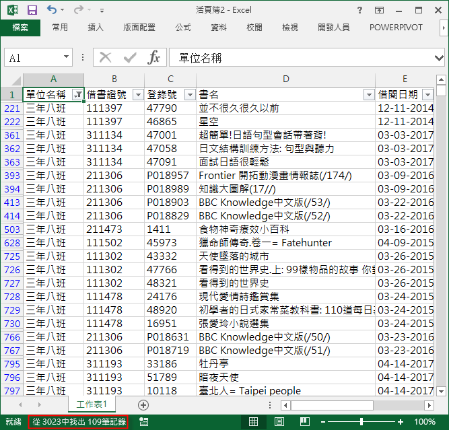This screenshot has height=430, width=449.
Task: Open Insert Function fx dialog
Action: [x=153, y=58]
